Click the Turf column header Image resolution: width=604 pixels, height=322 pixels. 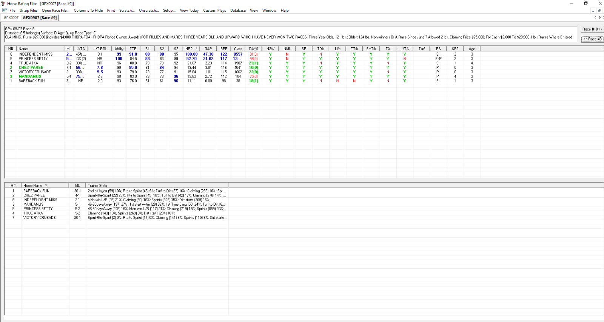[x=422, y=49]
